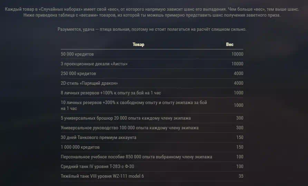The height and width of the screenshot is (186, 308).
Task: Click the «Вес» column header
Action: [229, 45]
